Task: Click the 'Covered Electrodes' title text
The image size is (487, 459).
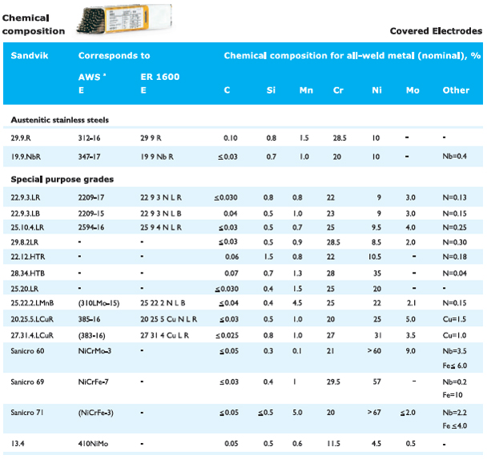Action: coord(436,31)
